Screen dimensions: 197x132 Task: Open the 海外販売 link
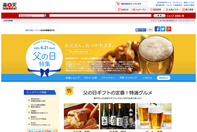coord(170,21)
